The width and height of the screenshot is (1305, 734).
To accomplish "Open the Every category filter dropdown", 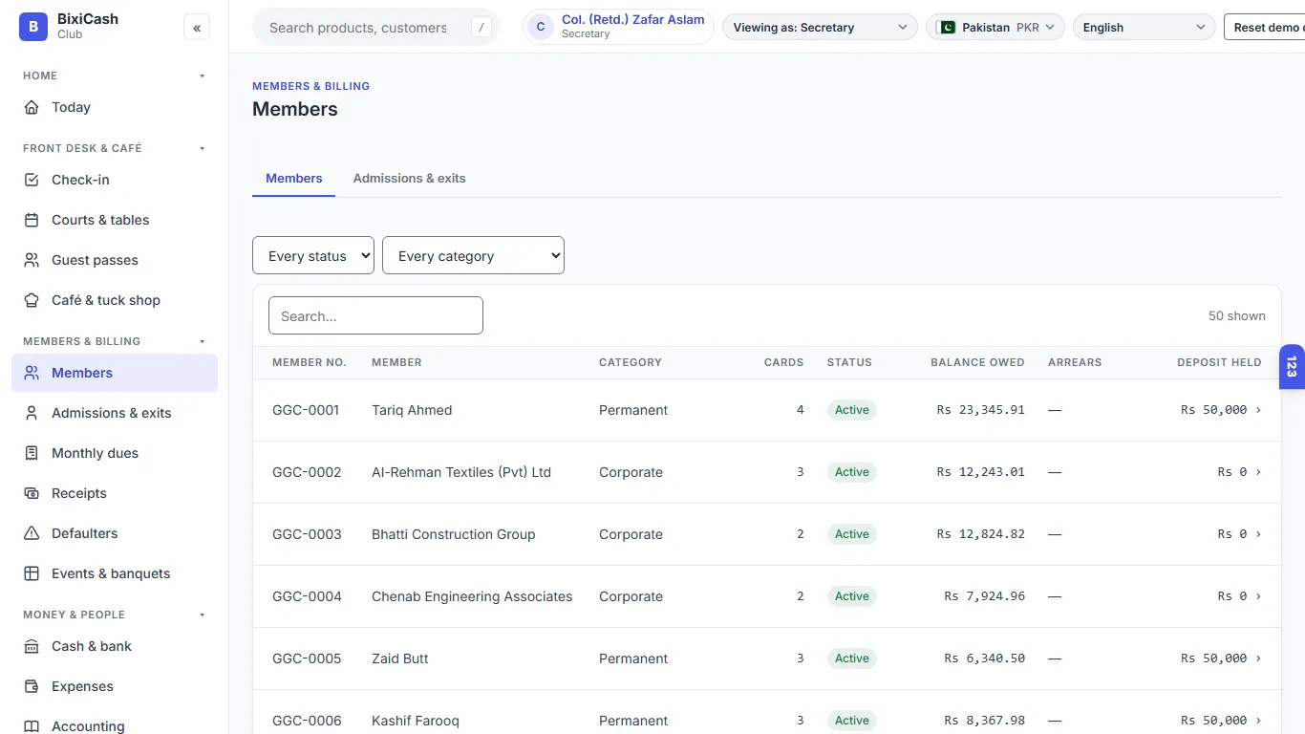I will (x=473, y=255).
